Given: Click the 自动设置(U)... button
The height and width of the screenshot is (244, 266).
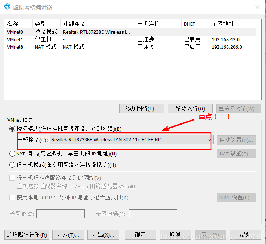Looking at the screenshot, I should (236, 140).
